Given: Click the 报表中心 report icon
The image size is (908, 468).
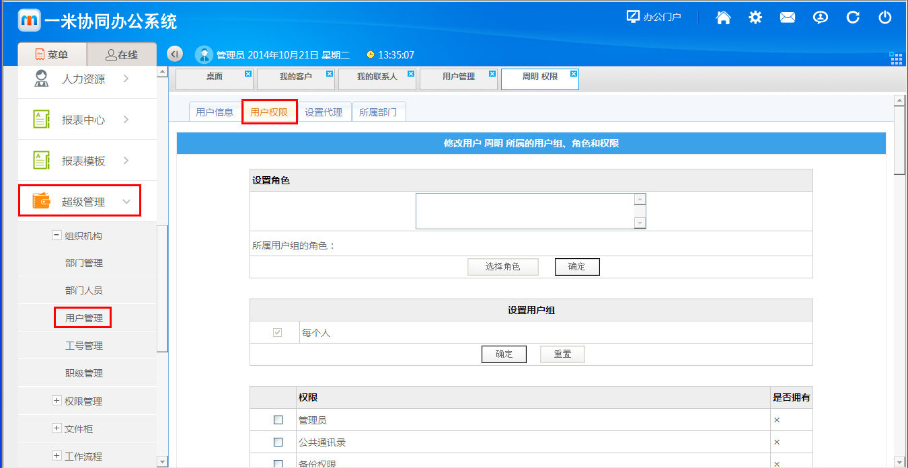Looking at the screenshot, I should tap(41, 120).
